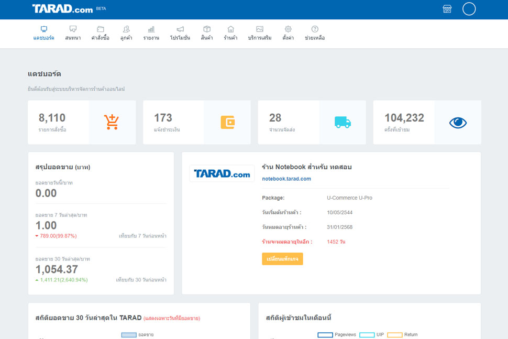The width and height of the screenshot is (508, 339).
Task: Select the บริการเสริม menu label
Action: pyautogui.click(x=260, y=38)
